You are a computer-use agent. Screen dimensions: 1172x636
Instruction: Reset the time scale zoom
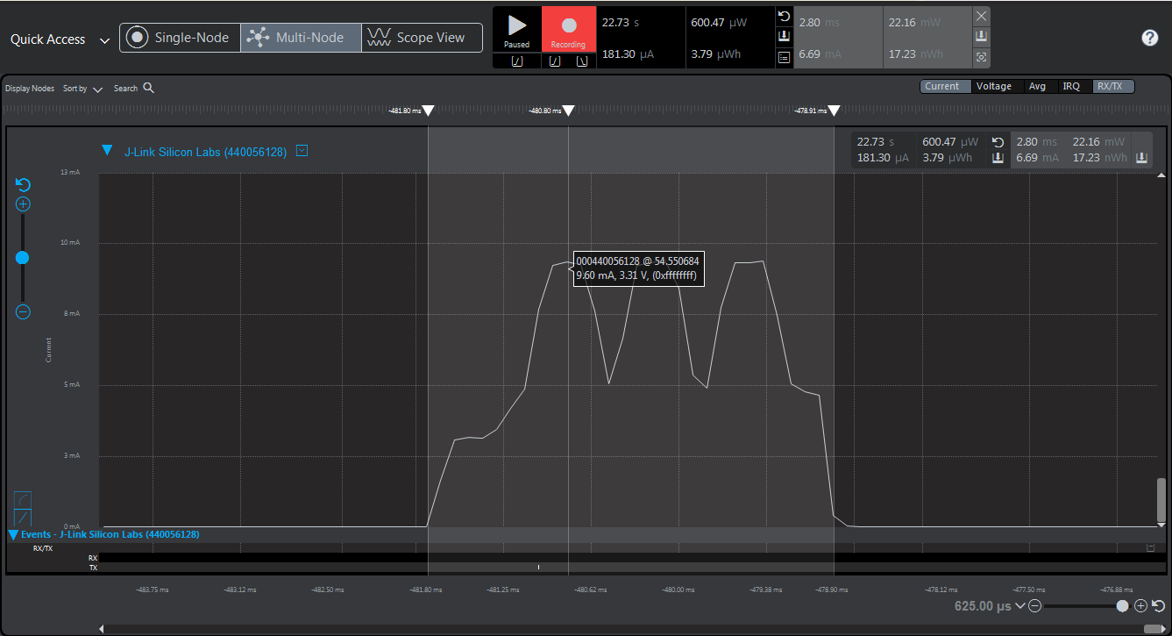click(1158, 606)
